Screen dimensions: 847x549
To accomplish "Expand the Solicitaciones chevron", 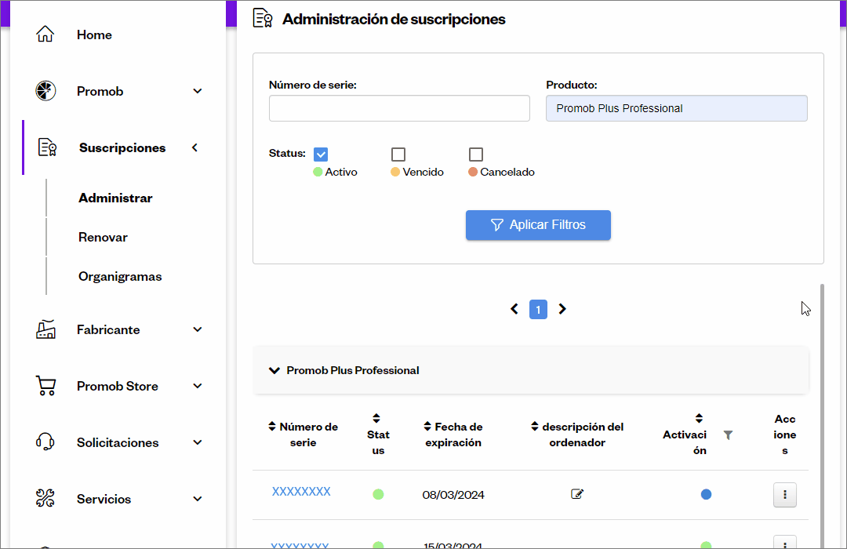I will [x=198, y=442].
